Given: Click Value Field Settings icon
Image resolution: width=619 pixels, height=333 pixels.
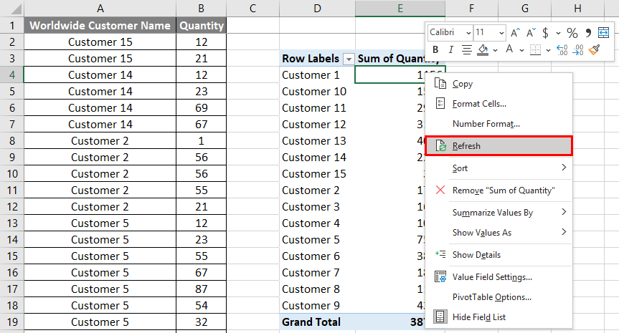Looking at the screenshot, I should tap(440, 277).
